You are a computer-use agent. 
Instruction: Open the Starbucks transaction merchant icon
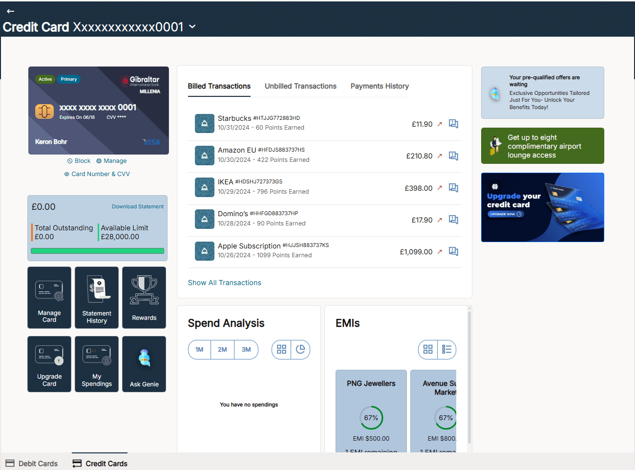(205, 124)
